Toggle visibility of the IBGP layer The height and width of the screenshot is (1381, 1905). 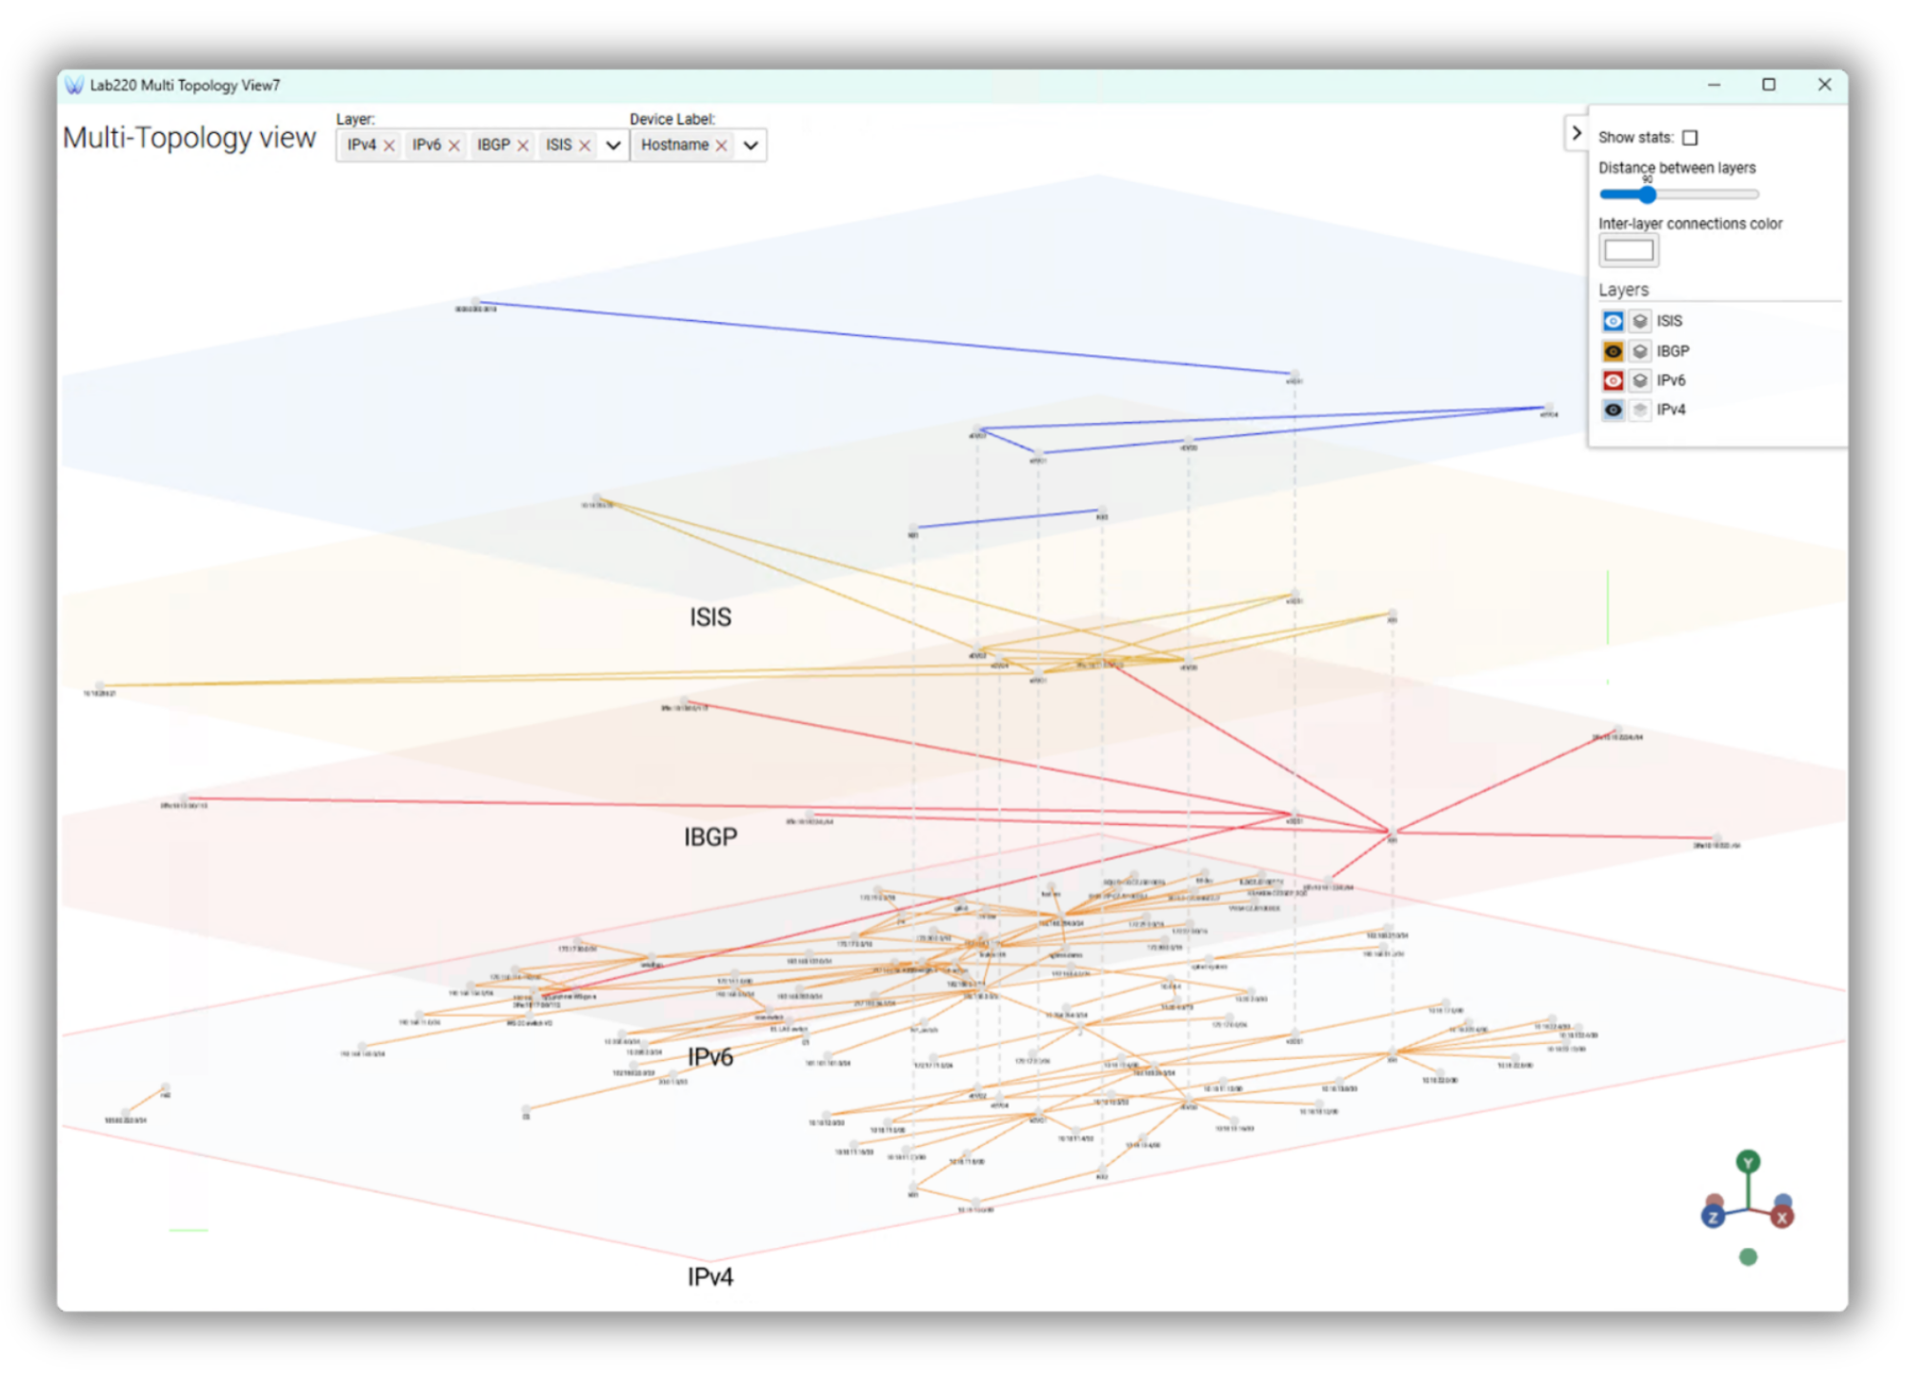pos(1613,351)
